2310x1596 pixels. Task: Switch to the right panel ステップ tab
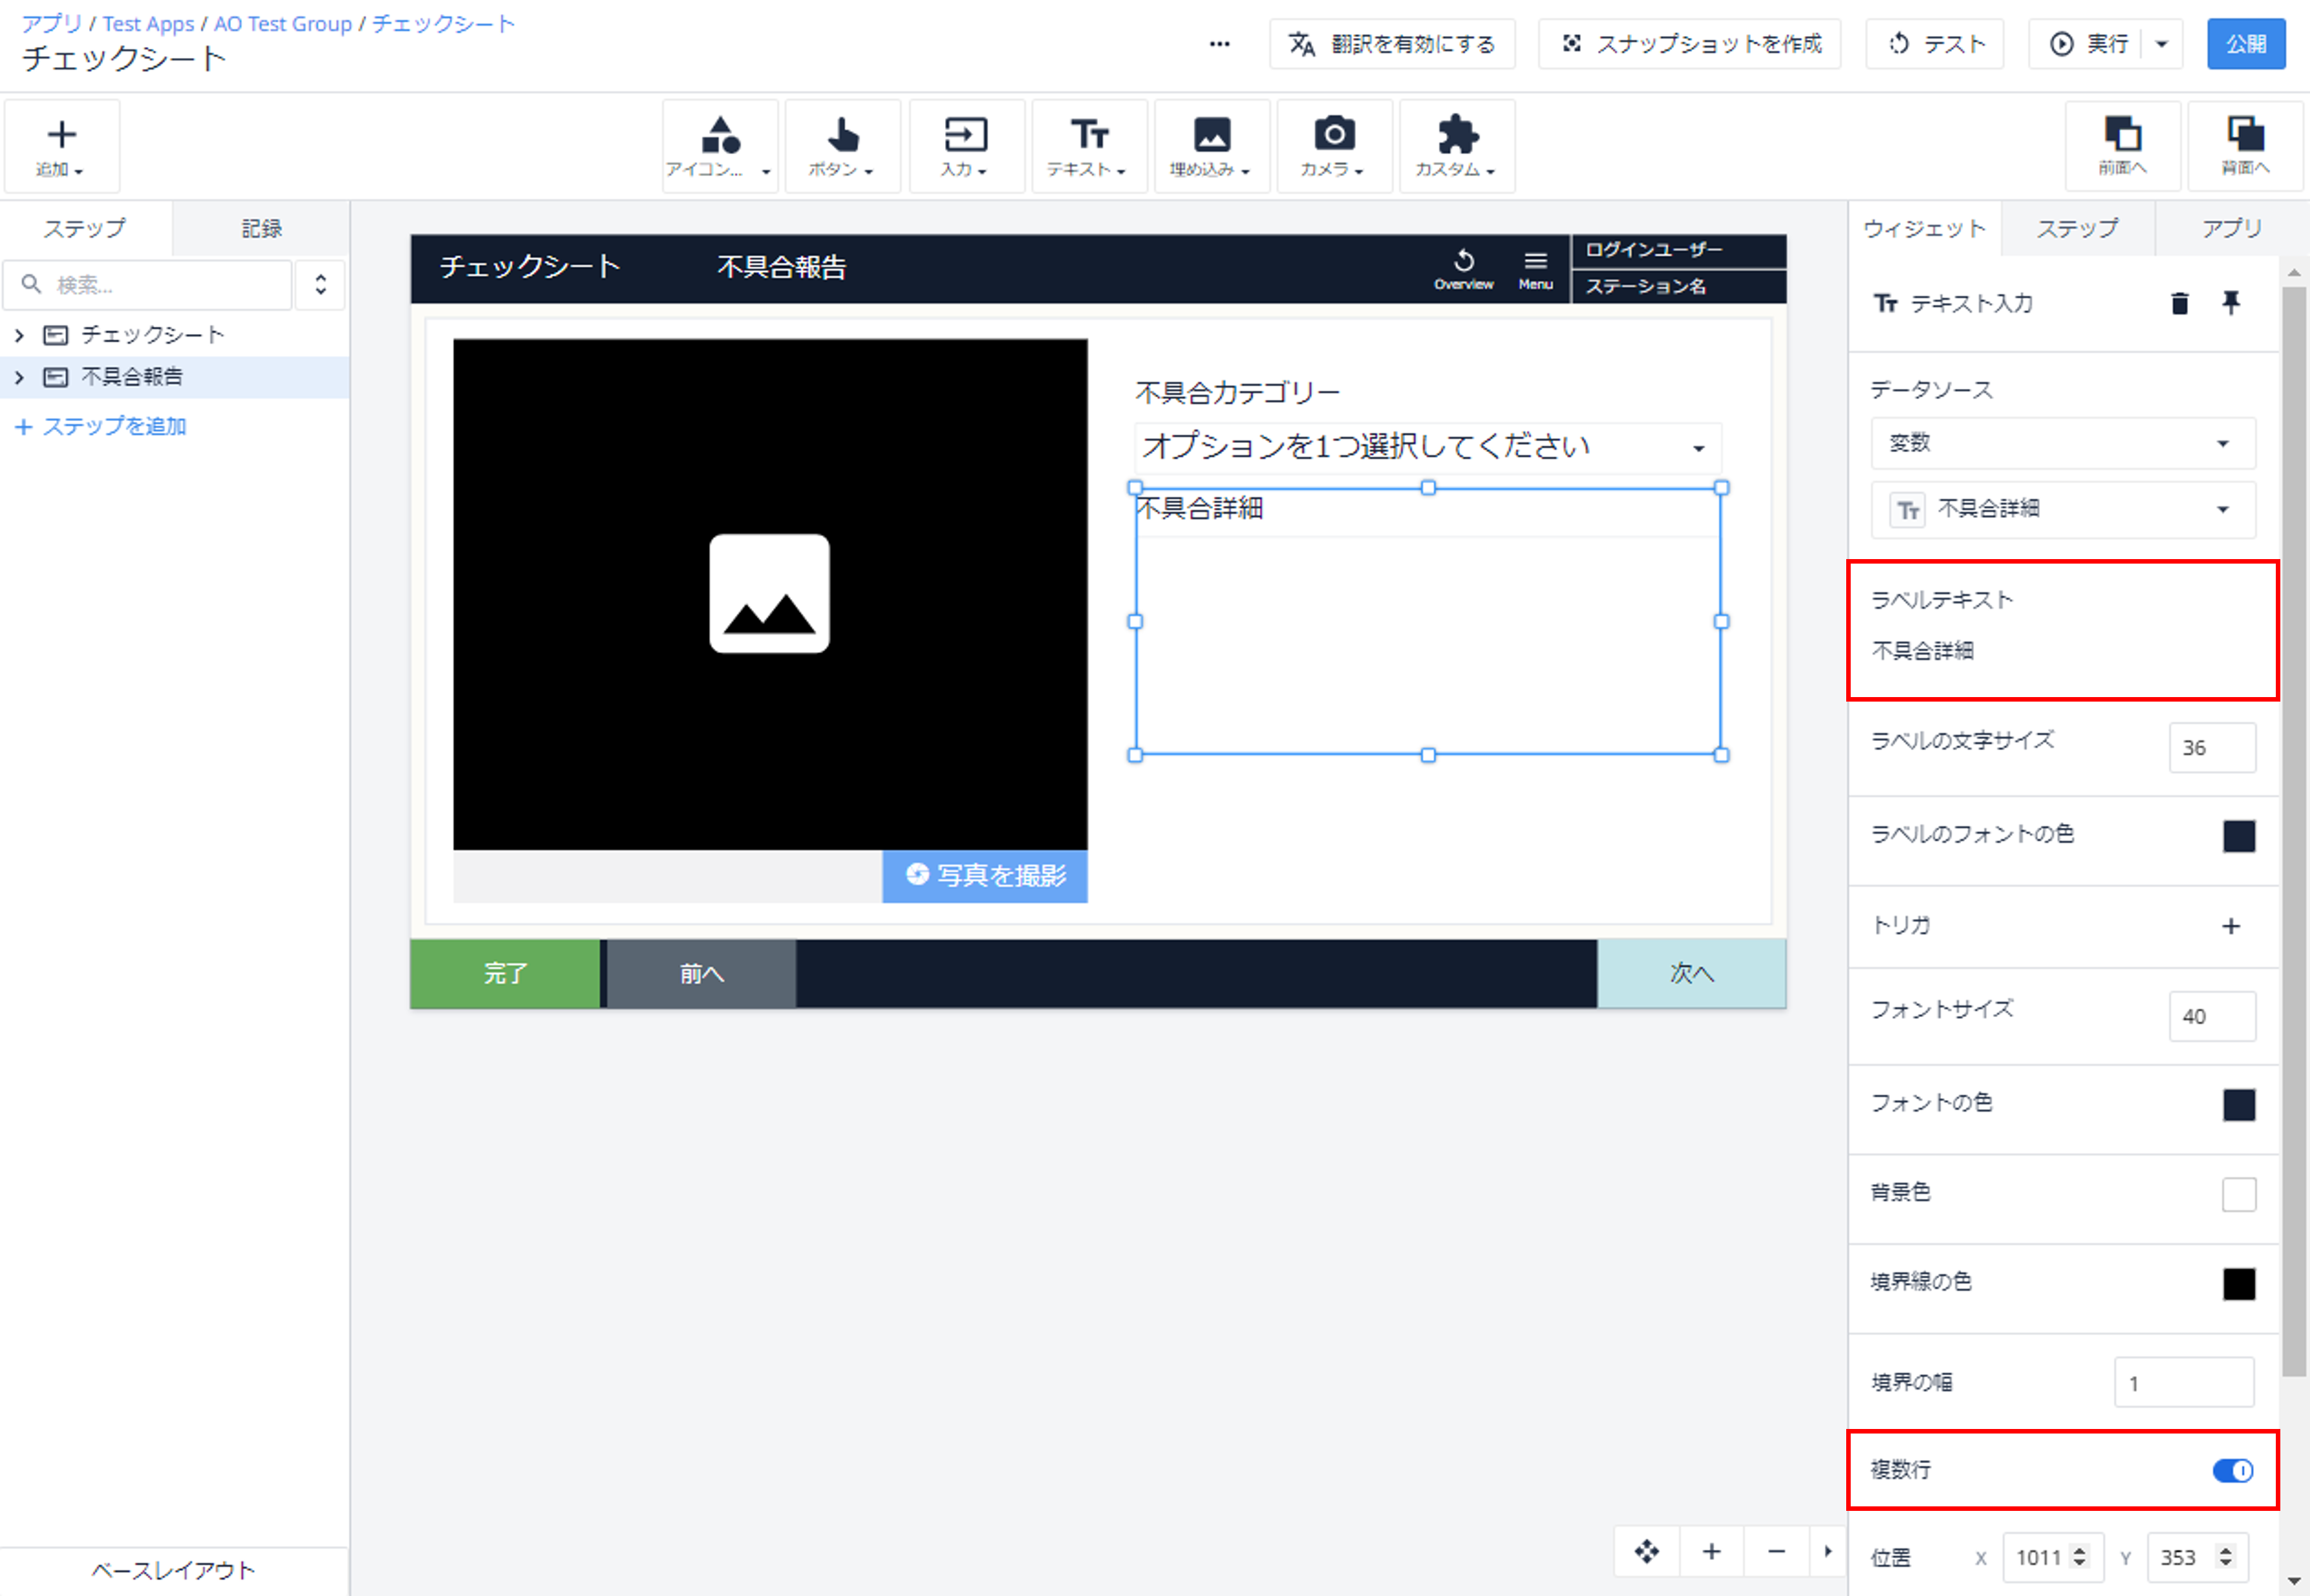pyautogui.click(x=2077, y=228)
